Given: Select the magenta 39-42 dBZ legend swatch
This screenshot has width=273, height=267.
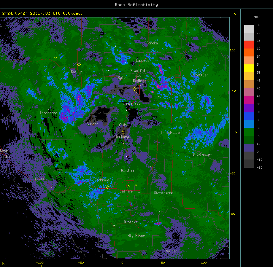Looking at the screenshot, I should (x=249, y=100).
